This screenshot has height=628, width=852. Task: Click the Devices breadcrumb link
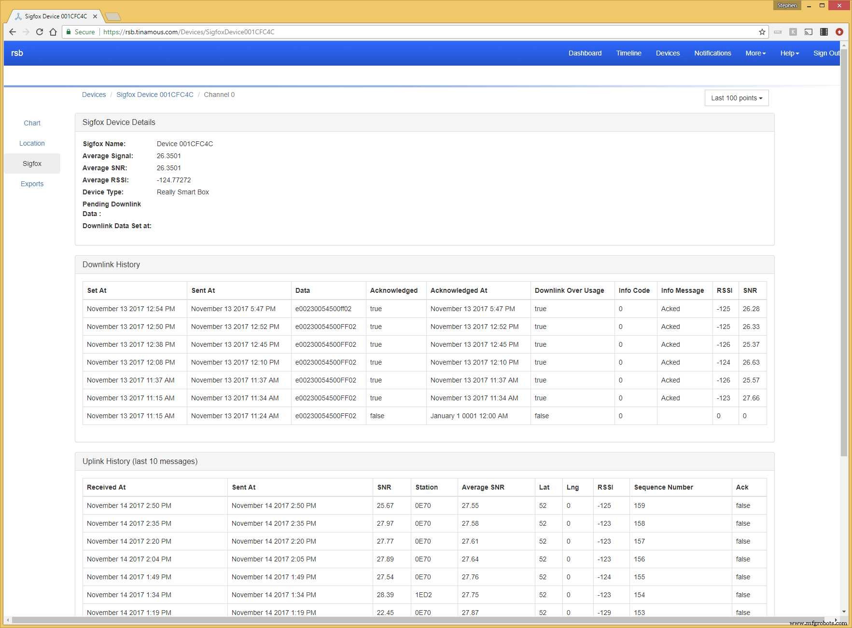94,95
